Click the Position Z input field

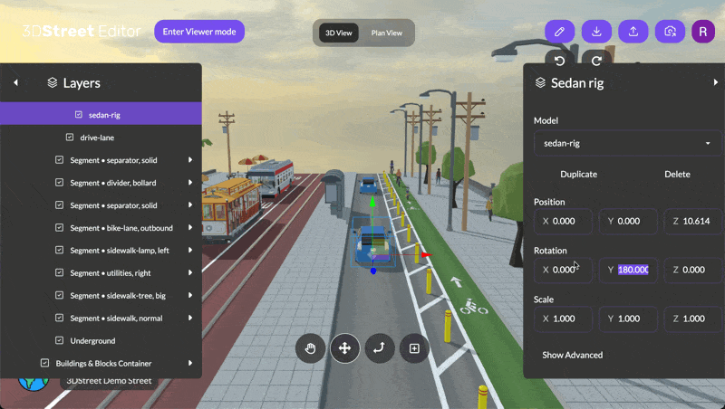point(692,222)
